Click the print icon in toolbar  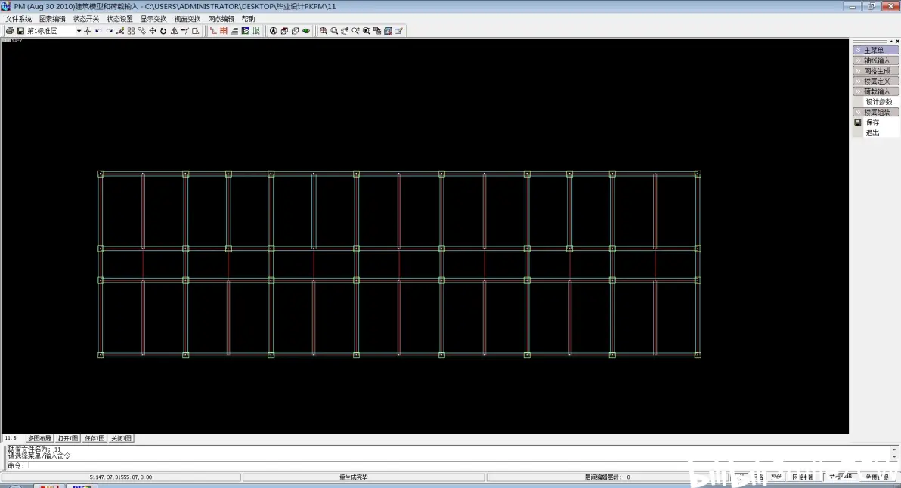[10, 31]
